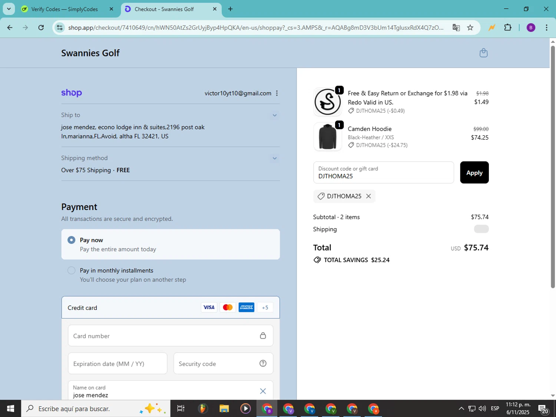Click the browser address bar URL
The width and height of the screenshot is (556, 417).
coord(256,27)
